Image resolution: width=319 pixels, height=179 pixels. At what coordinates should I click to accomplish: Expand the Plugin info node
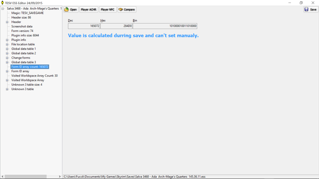(x=7, y=40)
